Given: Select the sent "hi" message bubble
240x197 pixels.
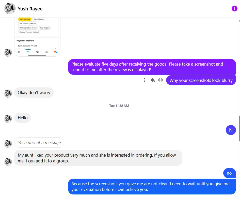Looking at the screenshot, I should (231, 130).
